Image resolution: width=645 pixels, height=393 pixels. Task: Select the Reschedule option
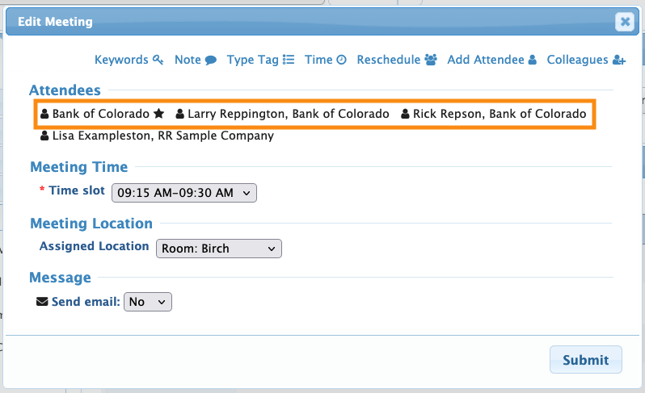388,60
